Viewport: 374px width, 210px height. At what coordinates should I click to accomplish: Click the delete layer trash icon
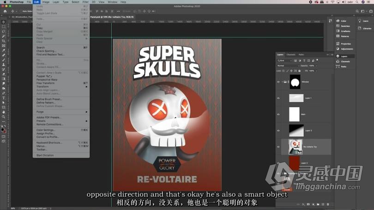click(328, 204)
